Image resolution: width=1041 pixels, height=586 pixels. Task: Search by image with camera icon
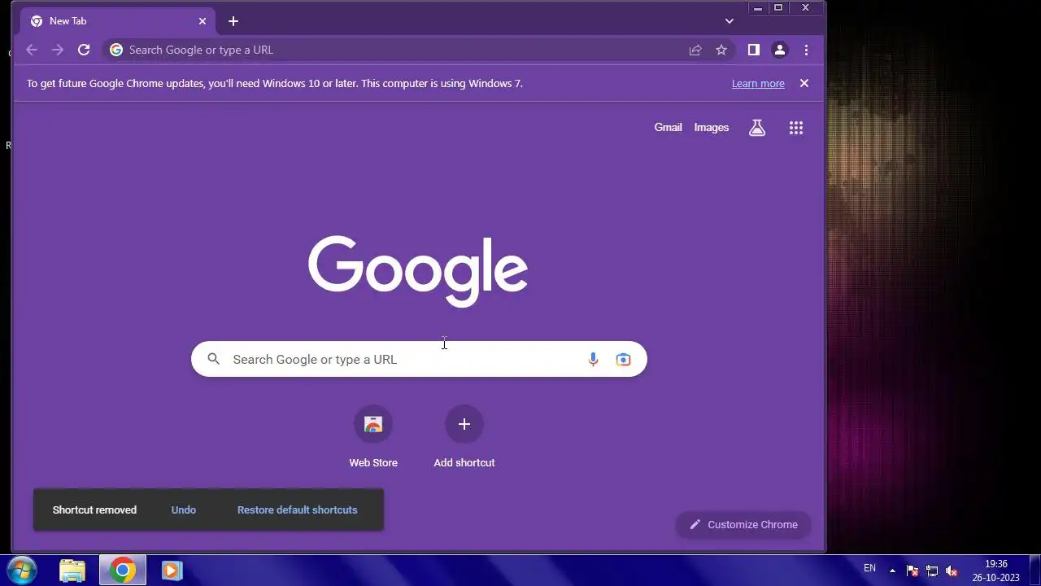(623, 359)
